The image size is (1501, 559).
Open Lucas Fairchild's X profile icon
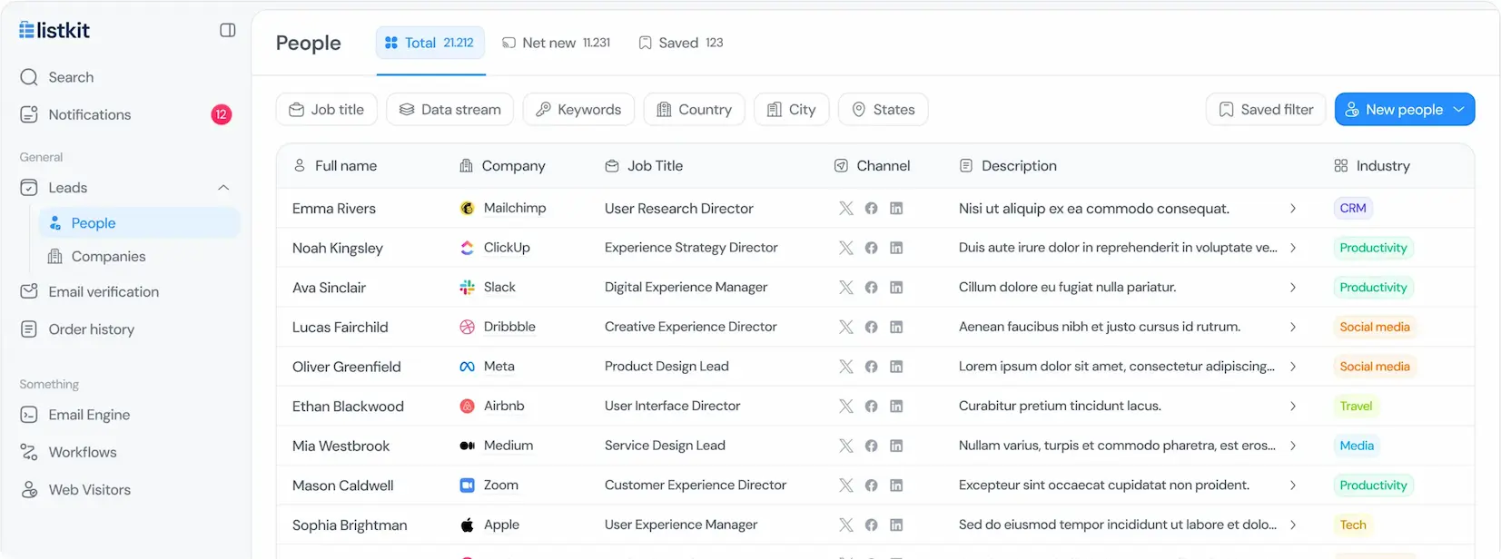click(846, 327)
